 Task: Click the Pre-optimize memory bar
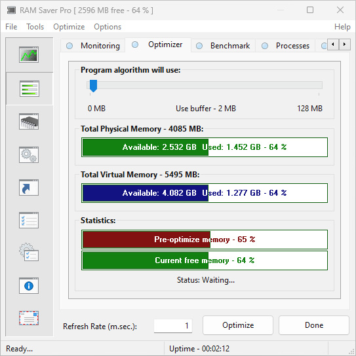pyautogui.click(x=205, y=240)
